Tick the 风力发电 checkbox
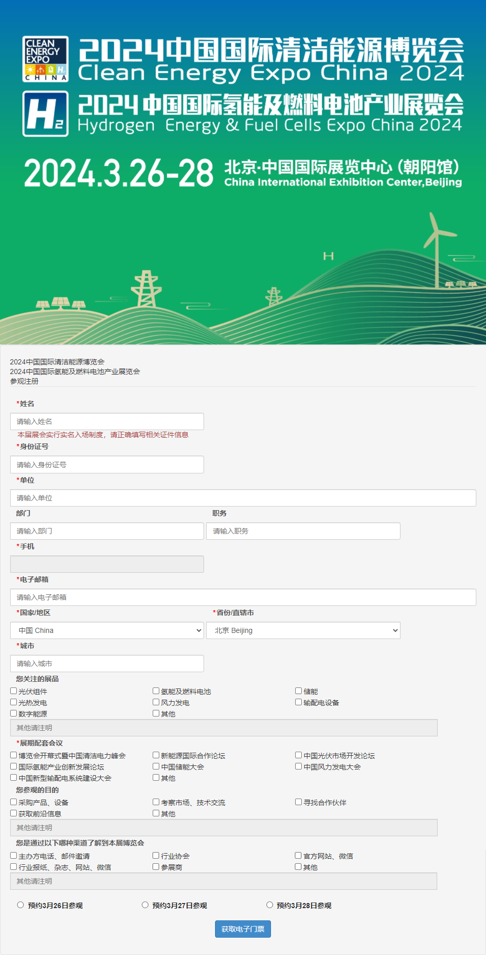The image size is (486, 955). click(156, 702)
